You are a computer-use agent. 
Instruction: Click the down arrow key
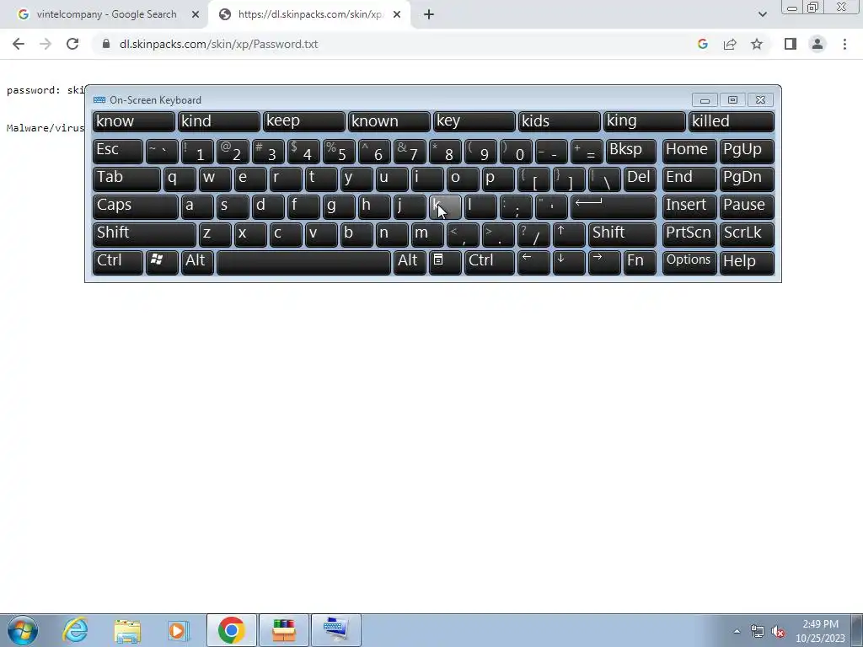pyautogui.click(x=569, y=263)
